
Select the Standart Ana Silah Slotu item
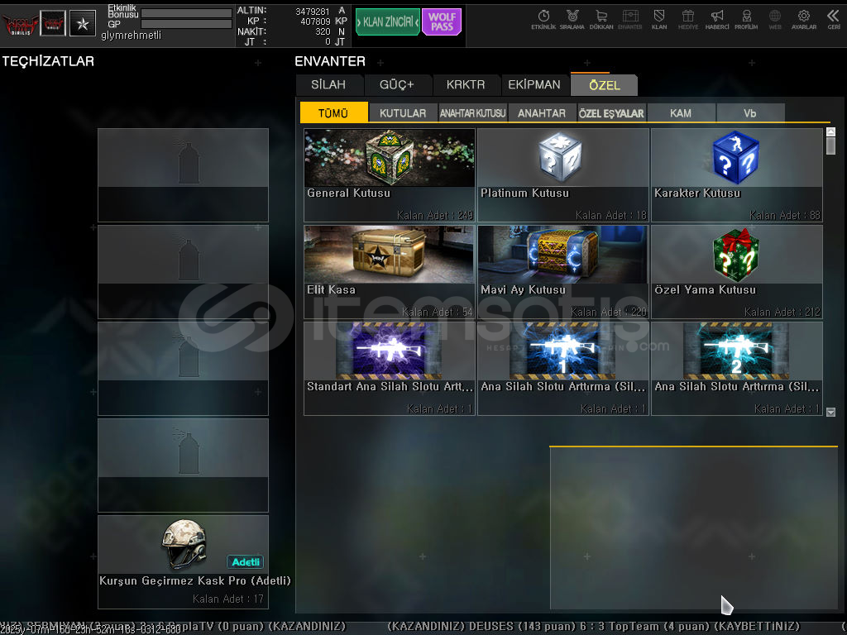tap(390, 369)
